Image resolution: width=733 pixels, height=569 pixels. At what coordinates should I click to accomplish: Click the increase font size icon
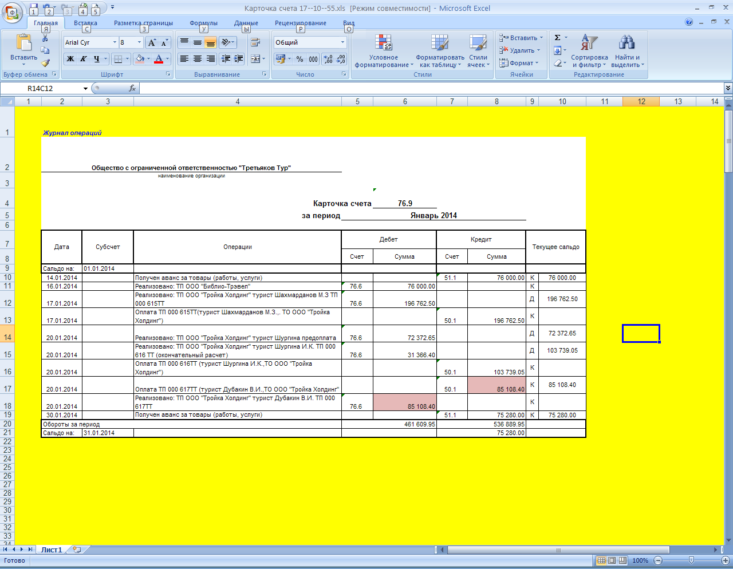[152, 42]
